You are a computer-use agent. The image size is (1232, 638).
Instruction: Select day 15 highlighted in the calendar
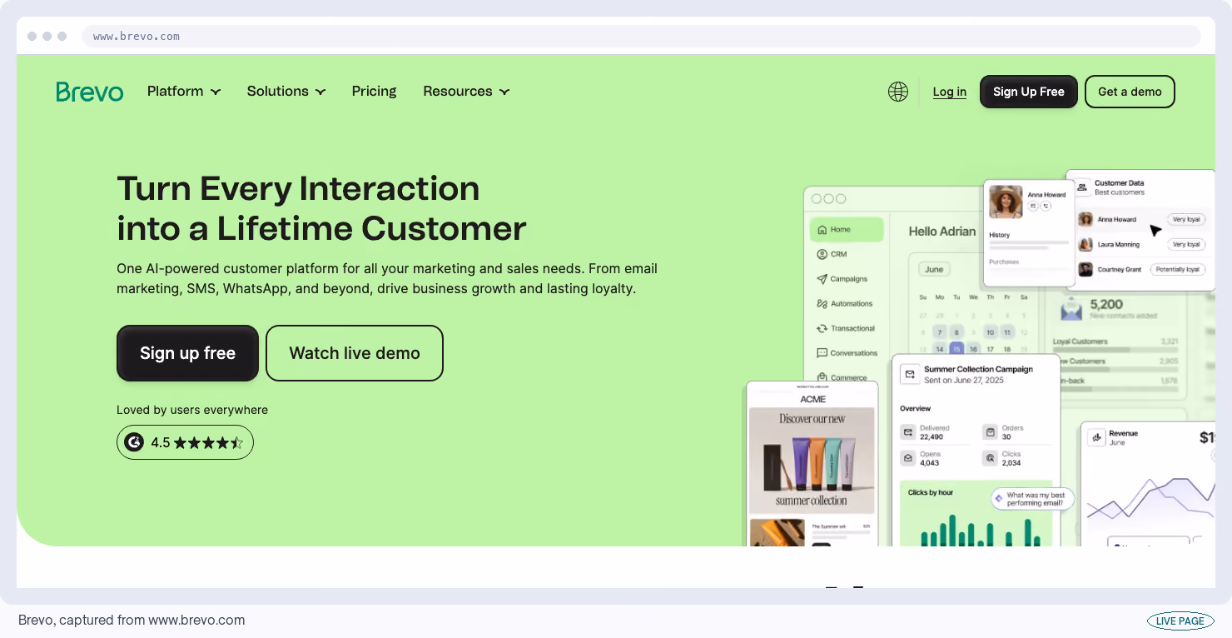pos(956,349)
